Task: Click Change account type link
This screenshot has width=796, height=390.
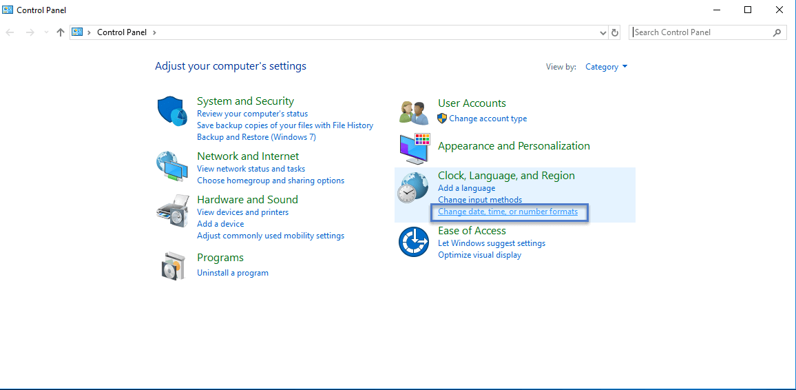Action: 488,119
